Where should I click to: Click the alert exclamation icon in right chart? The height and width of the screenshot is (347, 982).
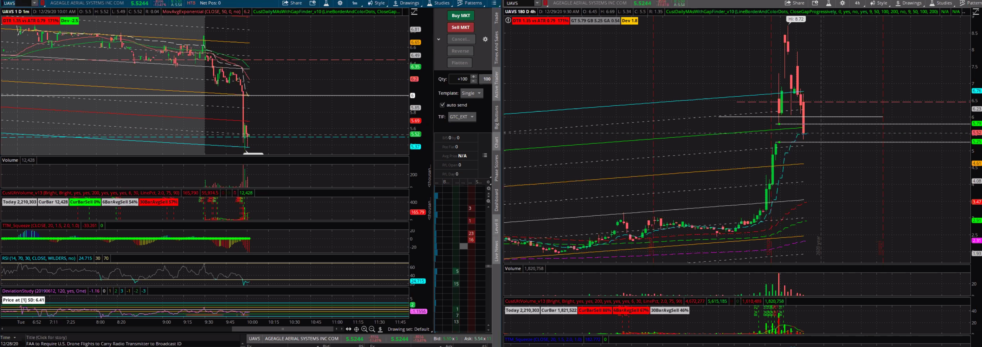[508, 20]
